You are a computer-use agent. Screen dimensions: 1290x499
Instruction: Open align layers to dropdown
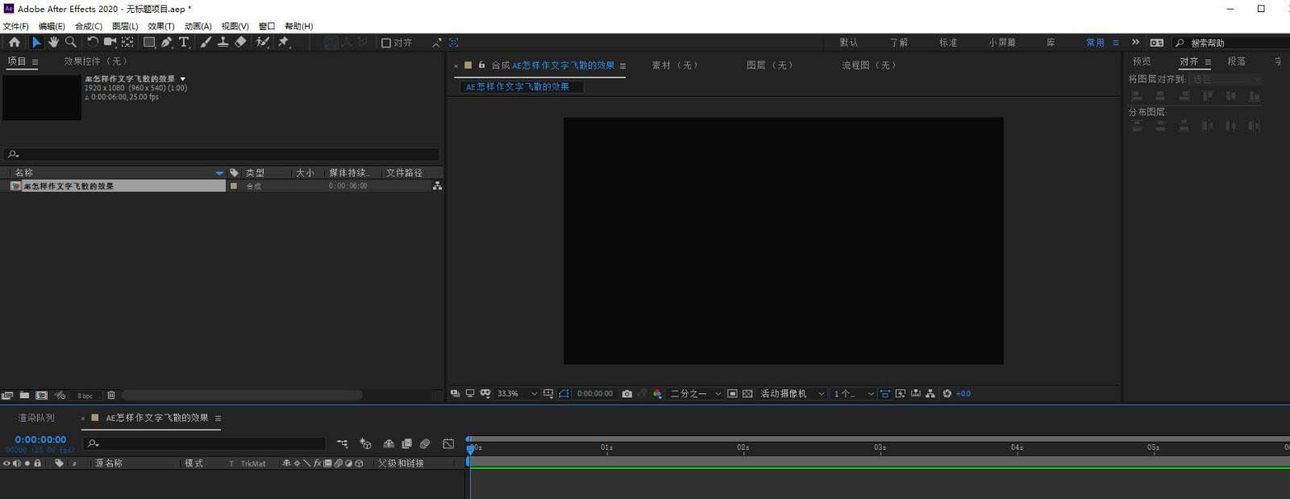tap(1225, 79)
